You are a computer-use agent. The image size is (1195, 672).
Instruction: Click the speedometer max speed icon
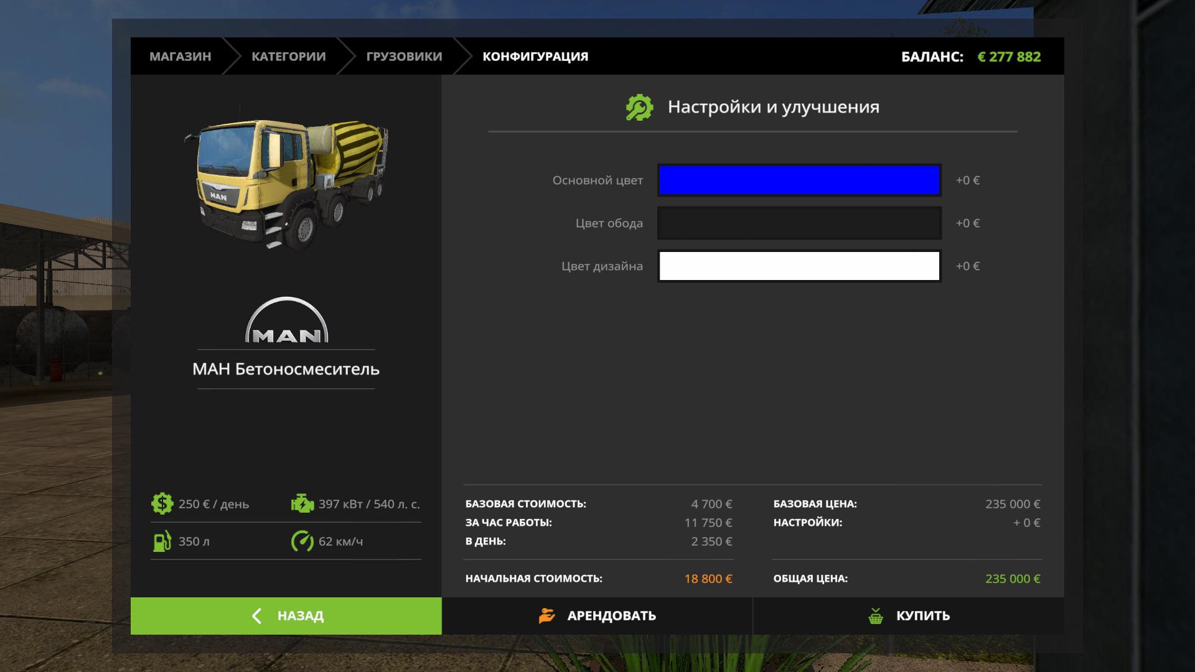(x=302, y=541)
